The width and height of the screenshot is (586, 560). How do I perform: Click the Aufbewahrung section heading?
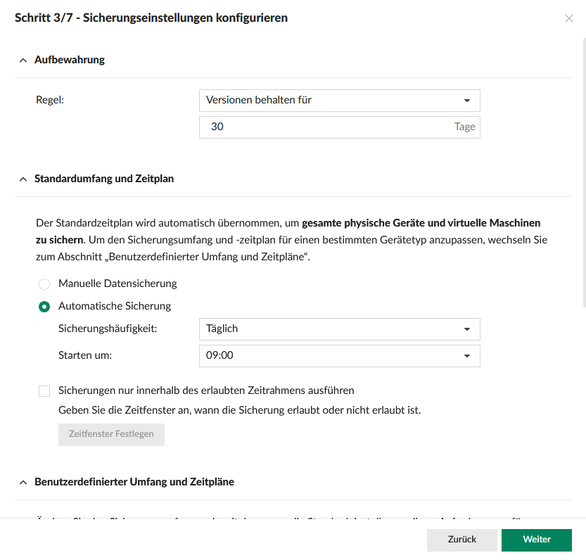pos(70,61)
